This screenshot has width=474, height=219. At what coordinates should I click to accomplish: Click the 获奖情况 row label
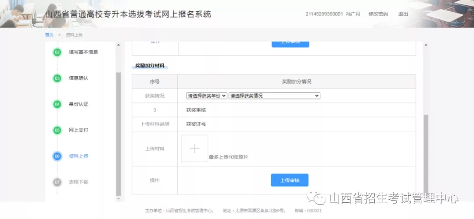click(154, 95)
